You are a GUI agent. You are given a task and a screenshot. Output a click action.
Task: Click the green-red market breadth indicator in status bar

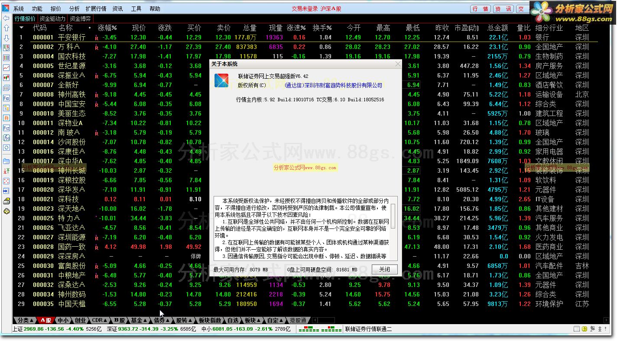pyautogui.click(x=320, y=329)
